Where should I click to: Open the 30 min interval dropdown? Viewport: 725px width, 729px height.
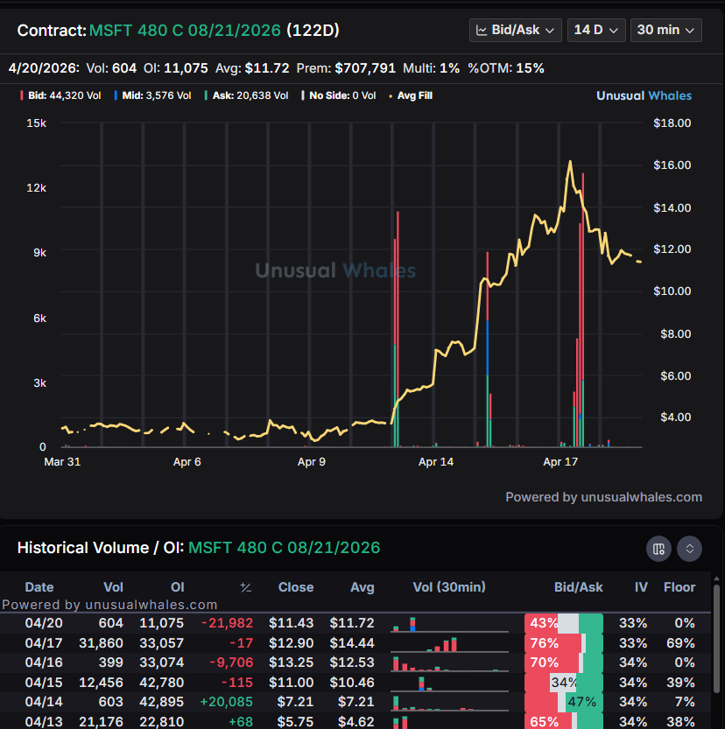click(x=666, y=31)
